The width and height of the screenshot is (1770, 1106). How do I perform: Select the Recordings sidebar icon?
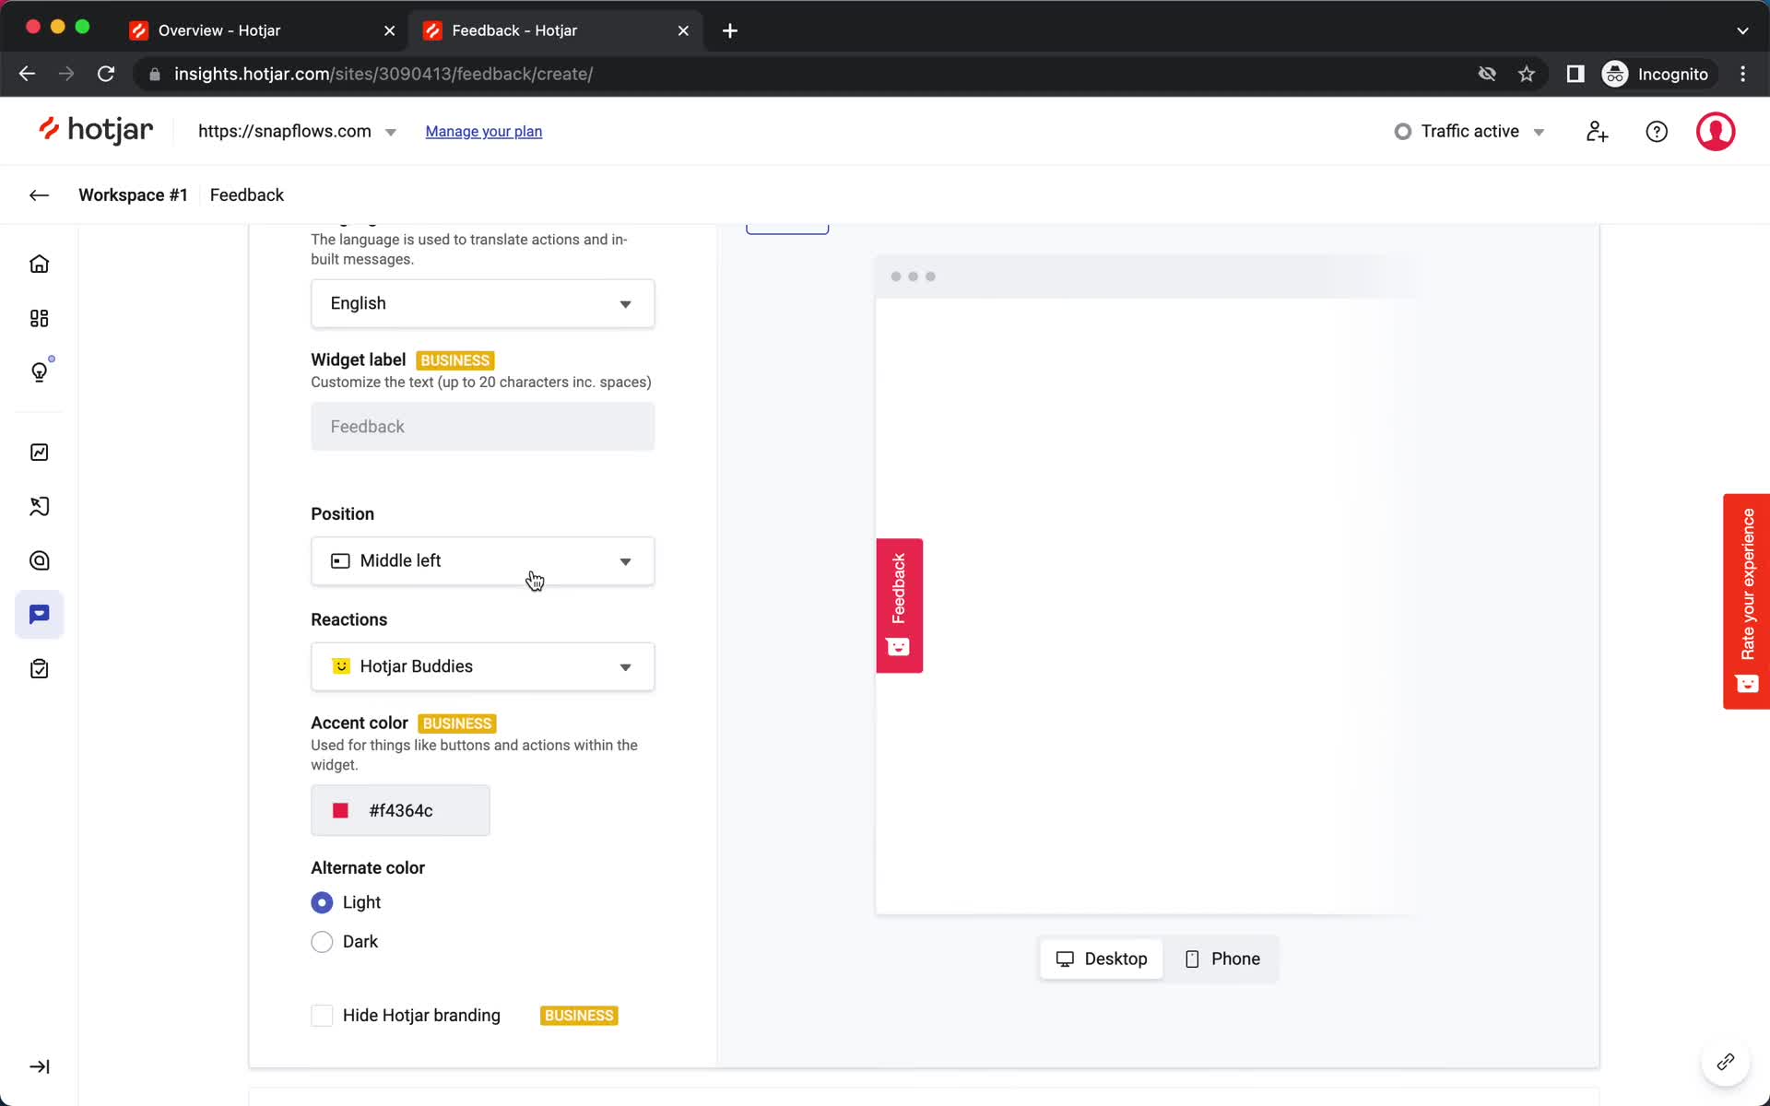pyautogui.click(x=40, y=507)
